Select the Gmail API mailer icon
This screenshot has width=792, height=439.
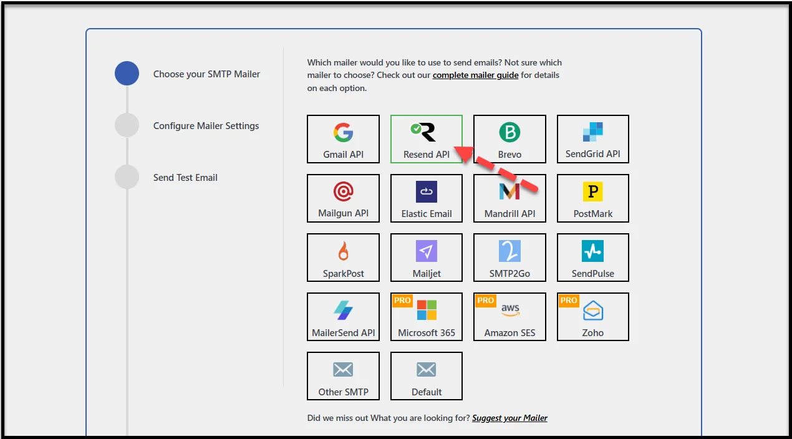point(343,139)
